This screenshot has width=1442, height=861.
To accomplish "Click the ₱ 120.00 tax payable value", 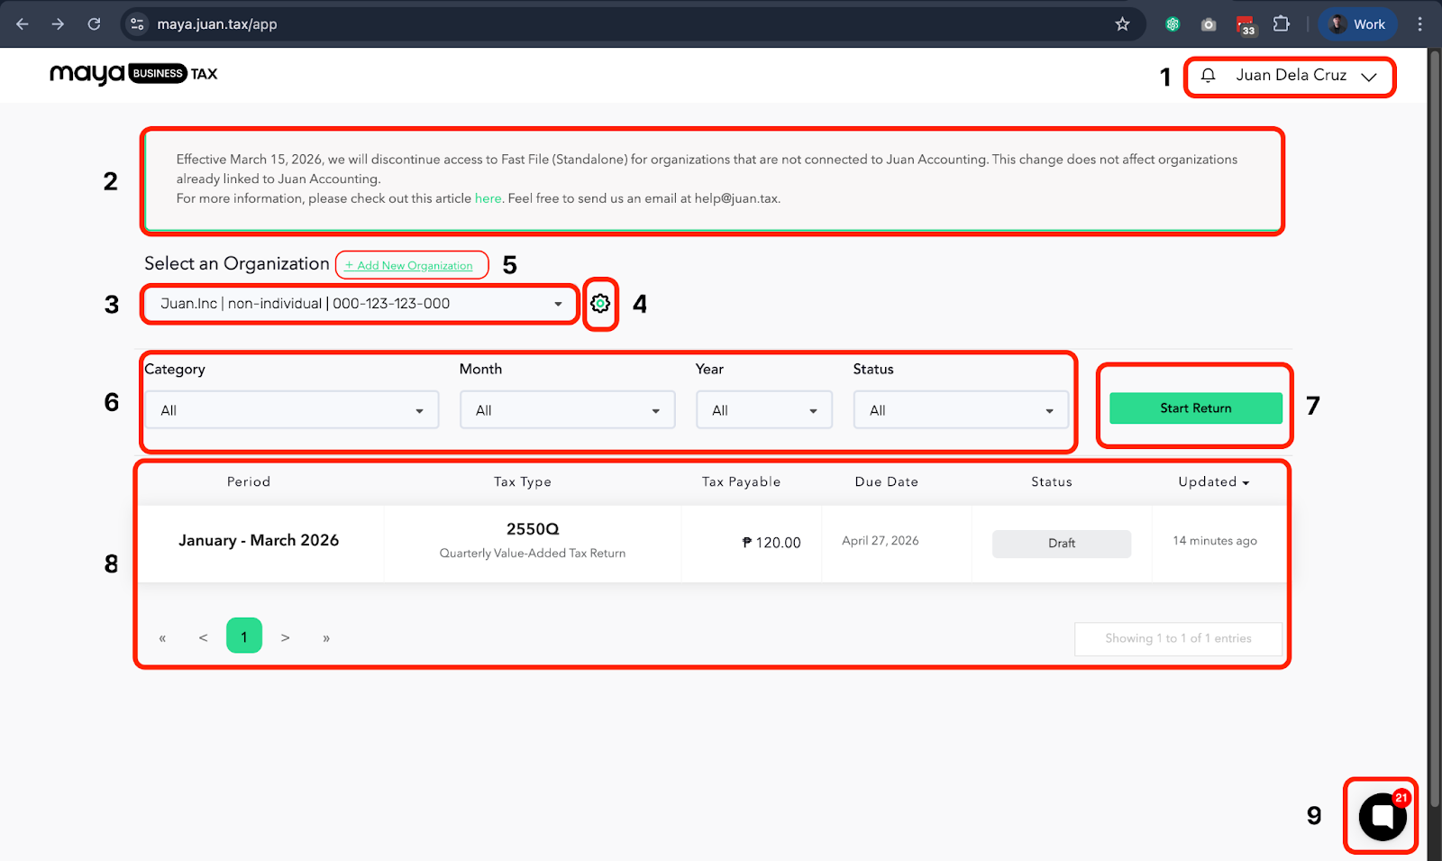I will [x=771, y=543].
